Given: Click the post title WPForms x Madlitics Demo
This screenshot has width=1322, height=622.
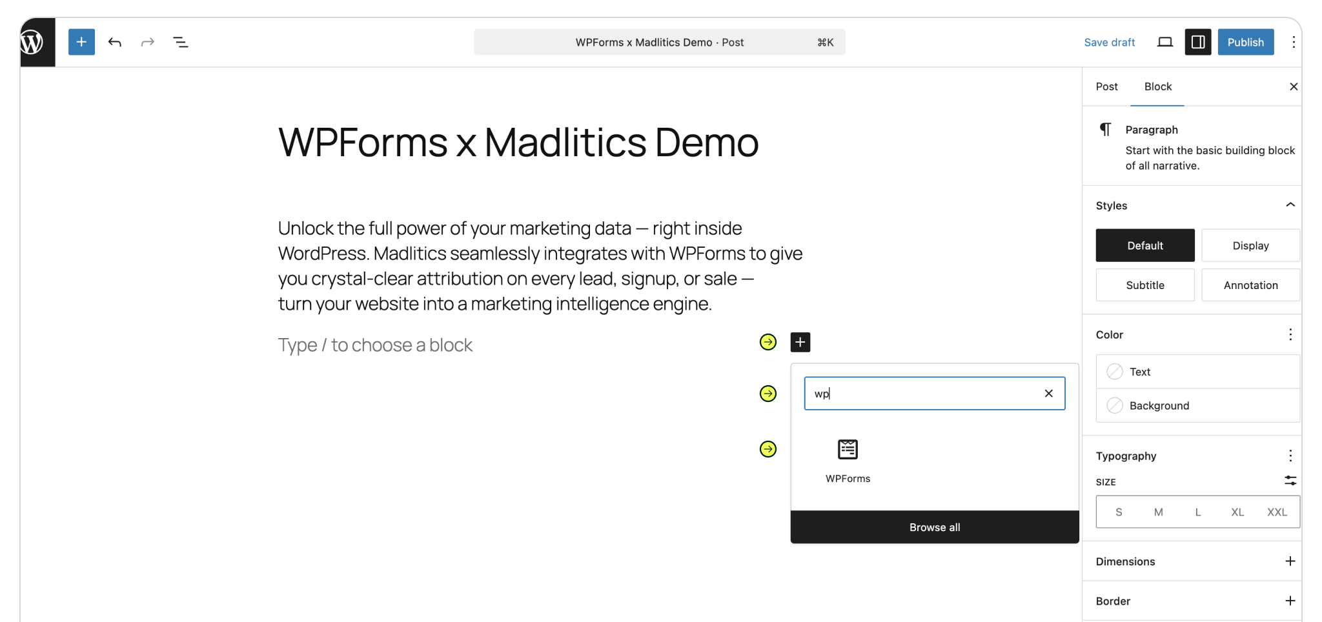Looking at the screenshot, I should (x=518, y=142).
